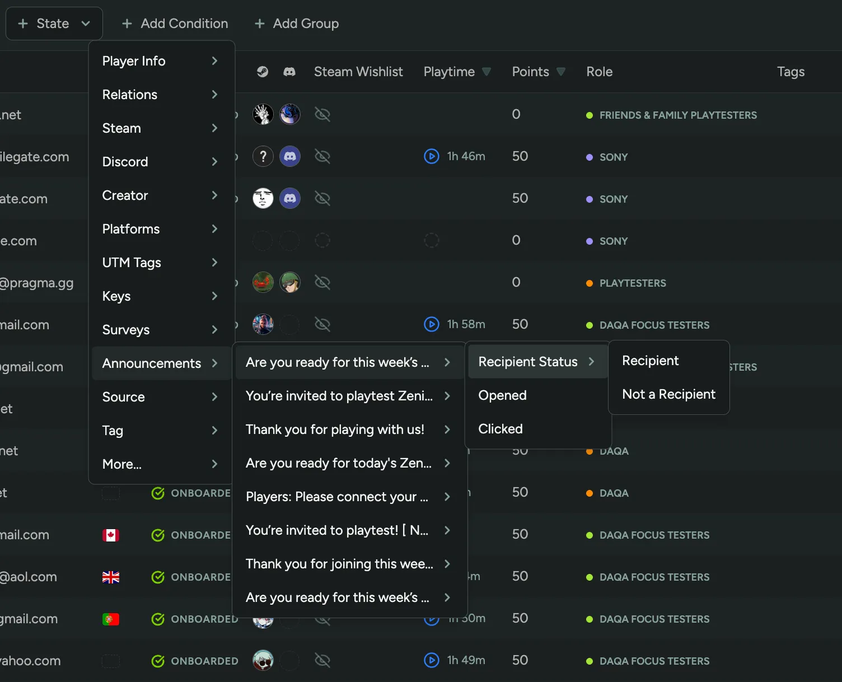
Task: Click Add Condition button
Action: (175, 24)
